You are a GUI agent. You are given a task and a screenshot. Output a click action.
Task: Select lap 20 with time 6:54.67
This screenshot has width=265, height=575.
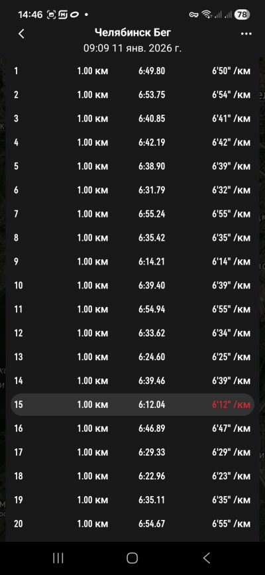pos(132,524)
